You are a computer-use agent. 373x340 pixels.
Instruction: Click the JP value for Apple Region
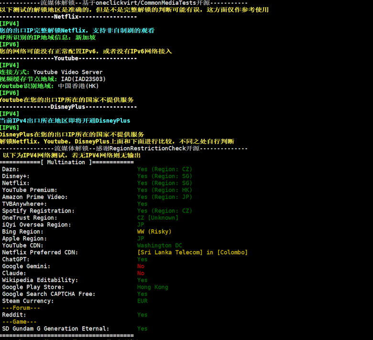[141, 238]
